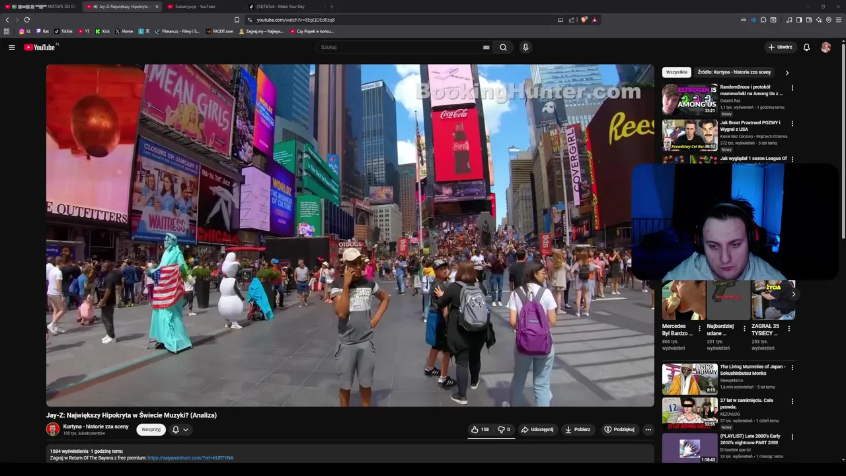Open YouTube notifications bell
846x476 pixels.
click(806, 47)
